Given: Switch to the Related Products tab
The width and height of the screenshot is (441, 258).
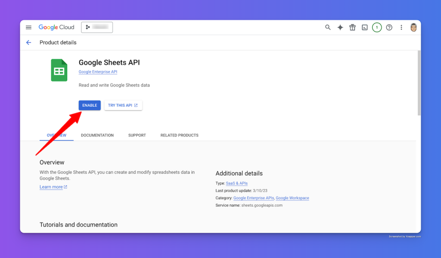Looking at the screenshot, I should pos(180,135).
